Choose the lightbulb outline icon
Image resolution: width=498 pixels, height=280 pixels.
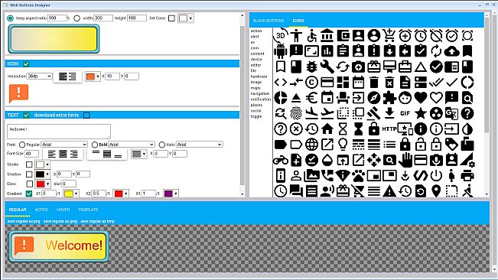tap(343, 145)
